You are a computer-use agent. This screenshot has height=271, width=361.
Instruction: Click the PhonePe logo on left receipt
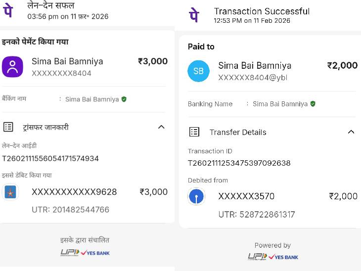(x=8, y=11)
